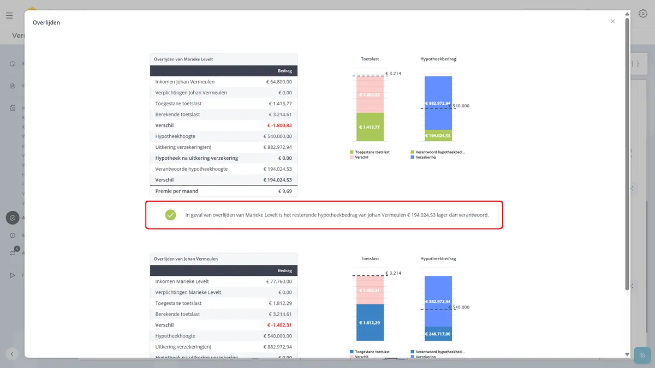Toggle the green Toegestane toetslast legend entry
This screenshot has width=655, height=368.
coord(370,152)
